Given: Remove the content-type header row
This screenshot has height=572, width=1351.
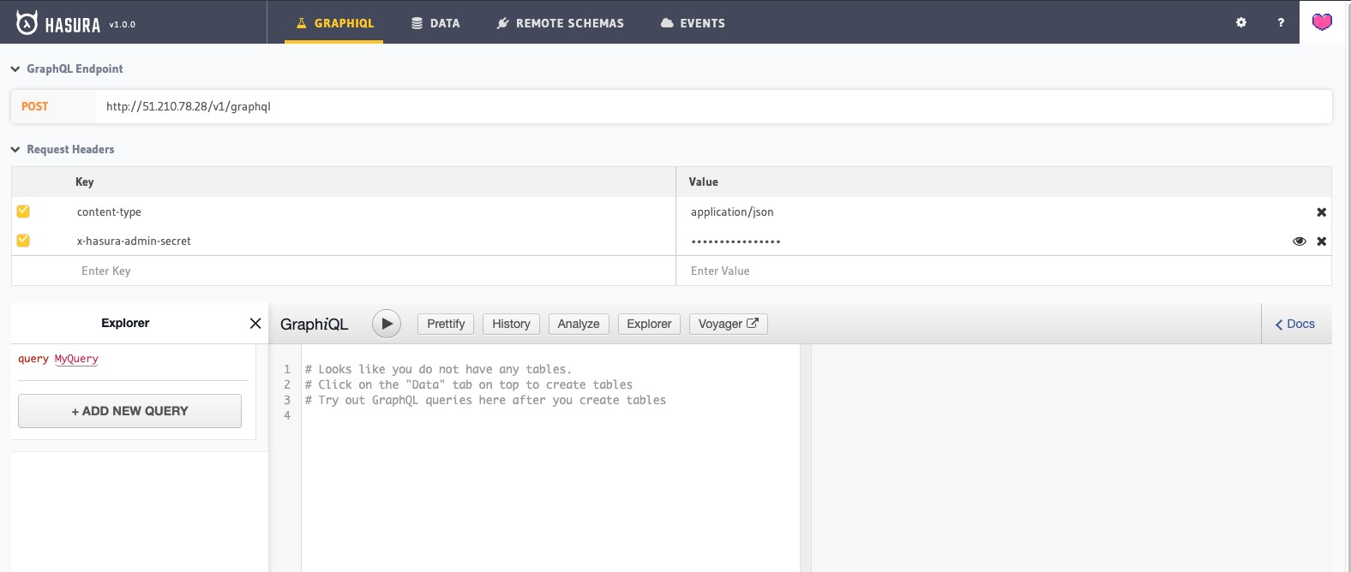Looking at the screenshot, I should click(1321, 212).
